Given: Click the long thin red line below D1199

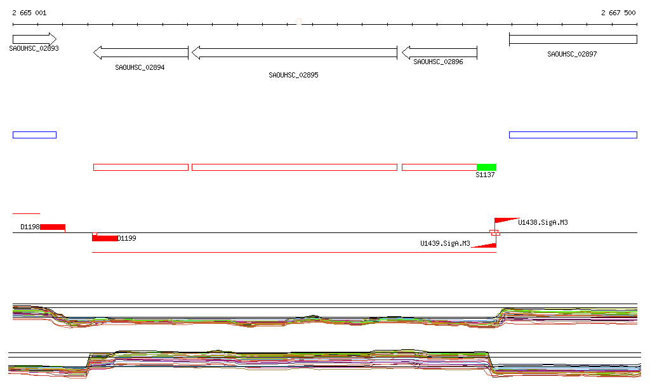Looking at the screenshot, I should (294, 252).
